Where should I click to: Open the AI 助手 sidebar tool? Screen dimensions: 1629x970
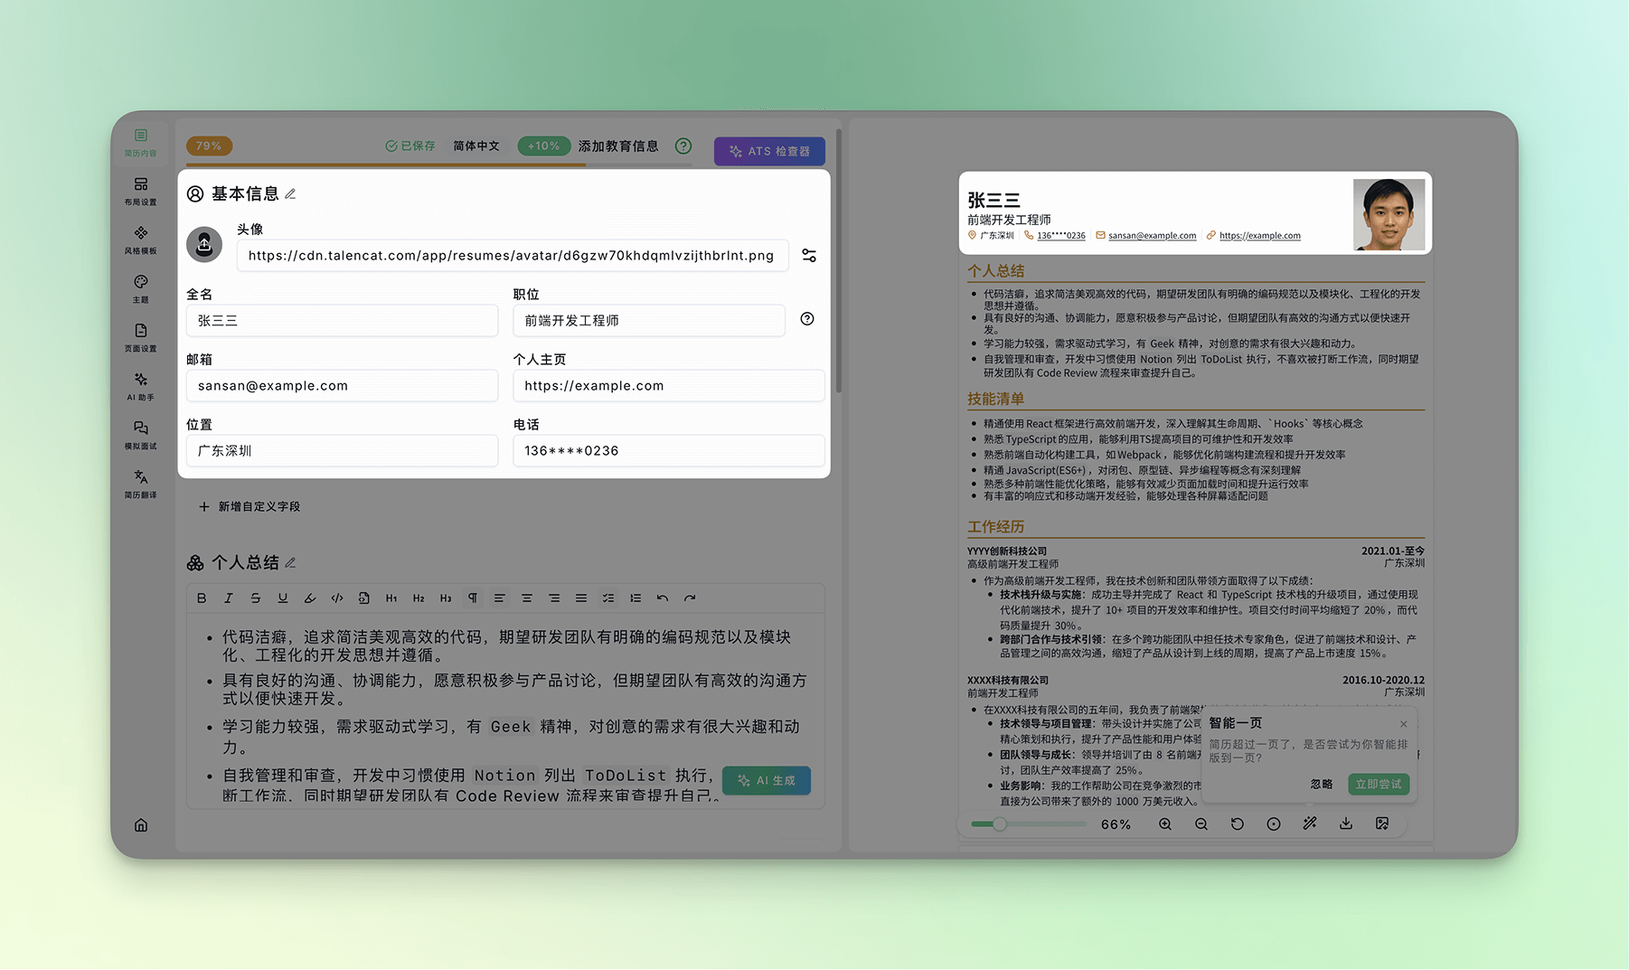(x=140, y=386)
